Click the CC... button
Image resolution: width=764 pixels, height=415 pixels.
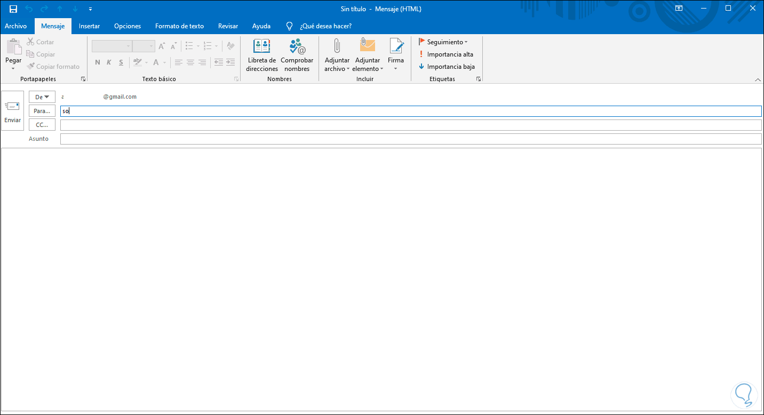(x=42, y=125)
